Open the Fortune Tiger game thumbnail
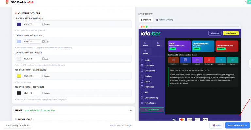Screen dimensions: 251x130 pos(209,61)
